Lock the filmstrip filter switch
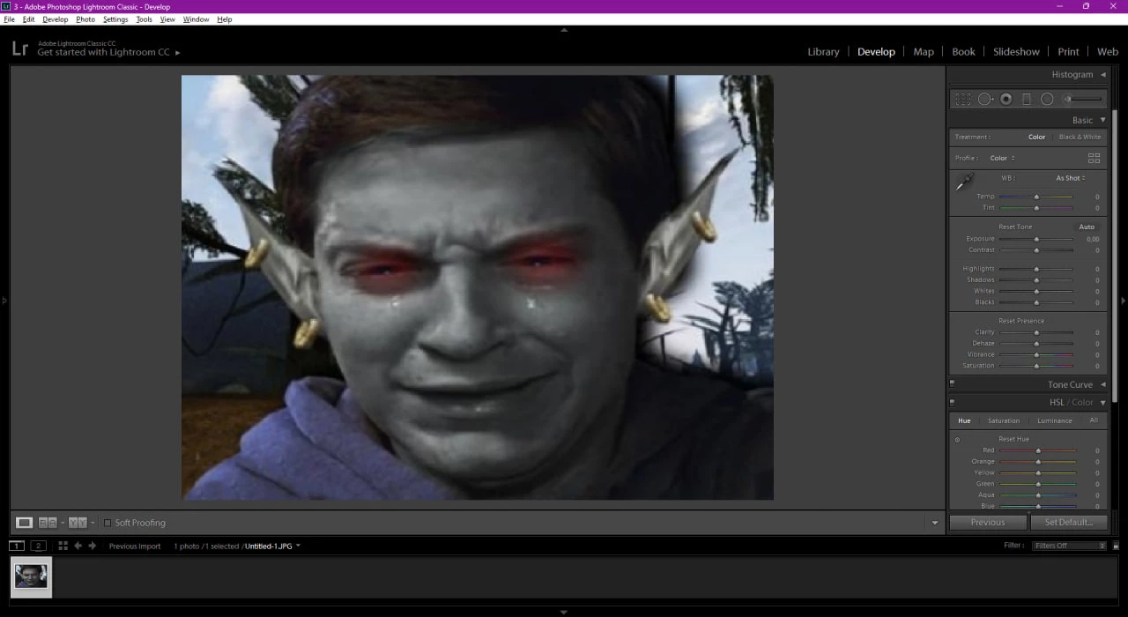Image resolution: width=1128 pixels, height=617 pixels. 1116,546
